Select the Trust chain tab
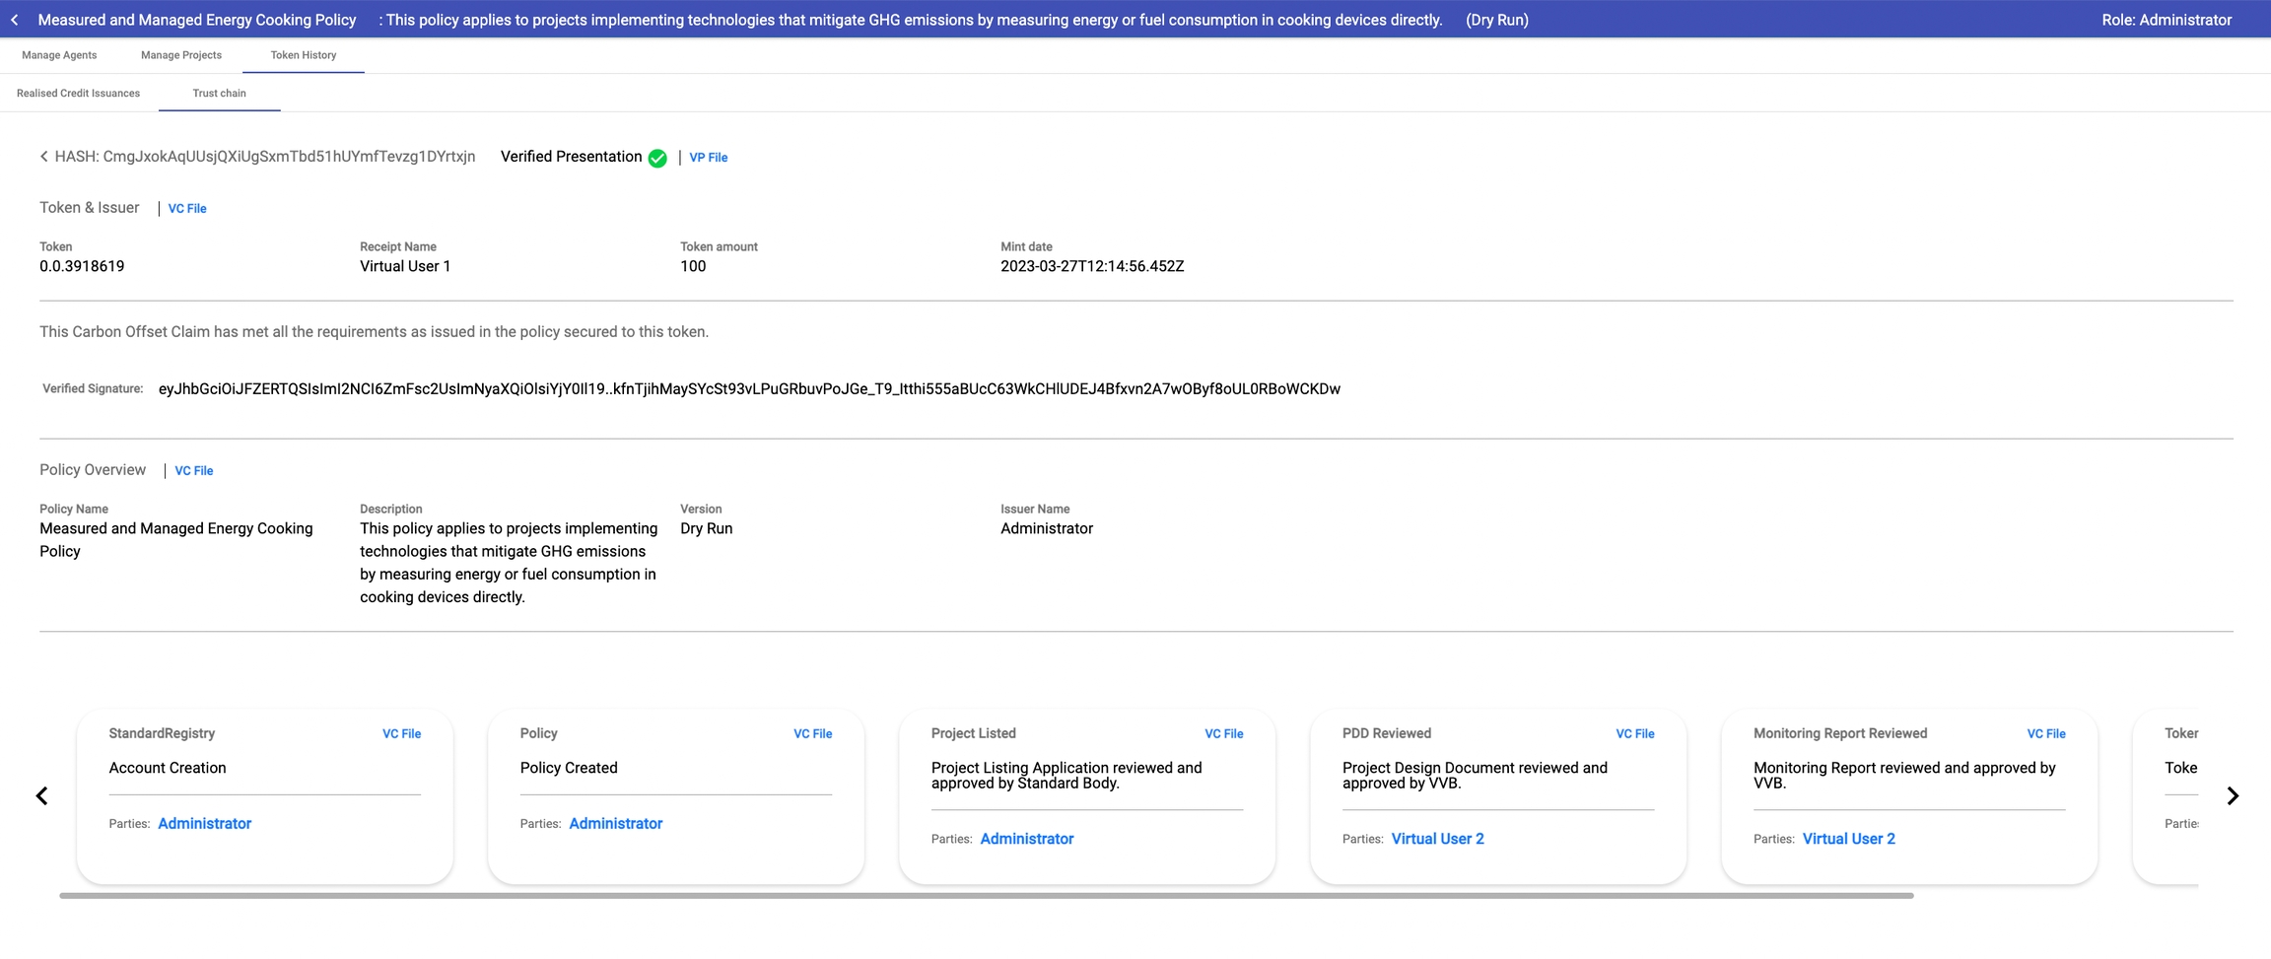This screenshot has width=2271, height=959. tap(220, 94)
